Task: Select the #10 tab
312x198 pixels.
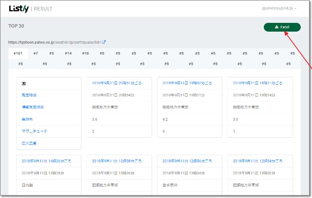Action: [x=85, y=53]
